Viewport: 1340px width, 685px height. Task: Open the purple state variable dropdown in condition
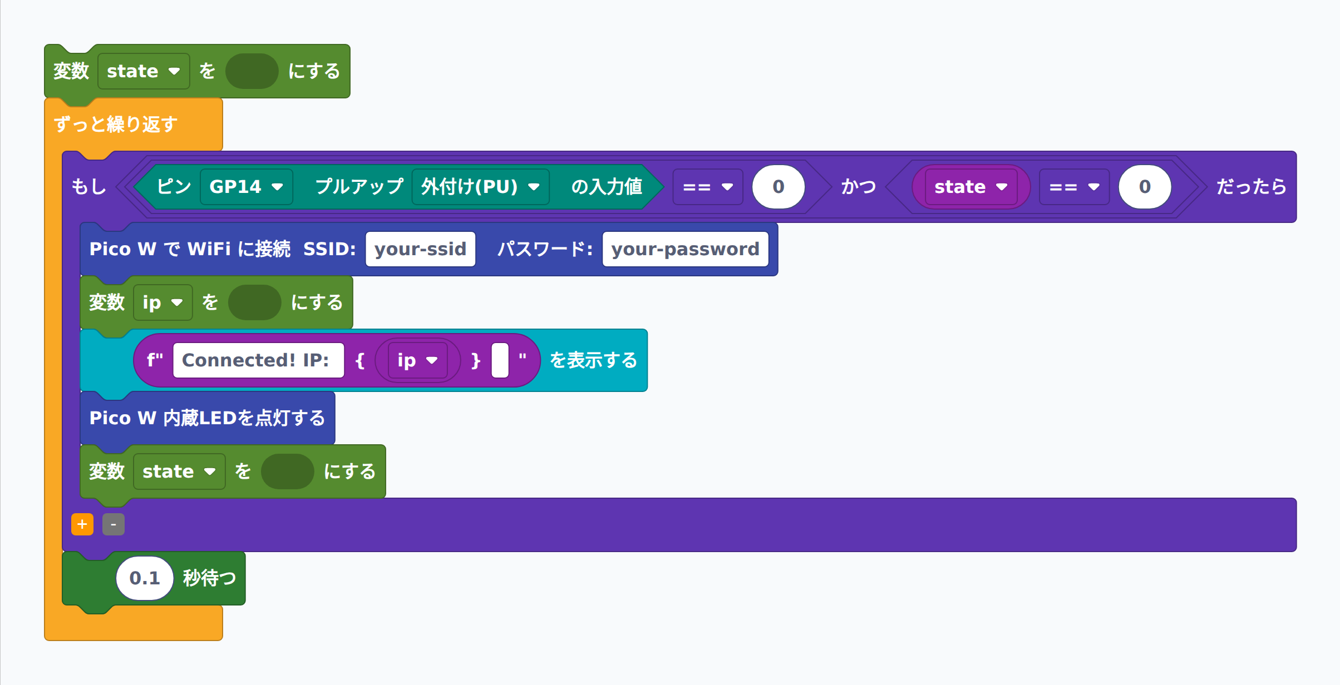(971, 187)
